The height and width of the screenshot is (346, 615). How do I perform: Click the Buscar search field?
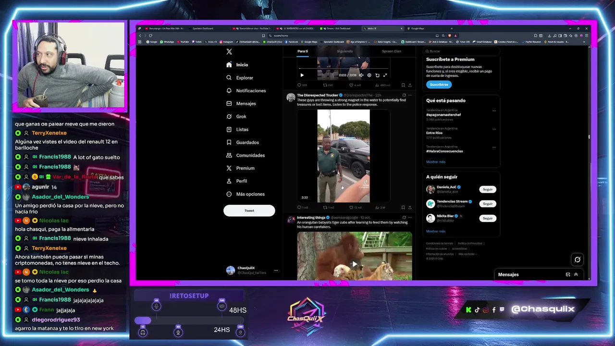pos(461,51)
